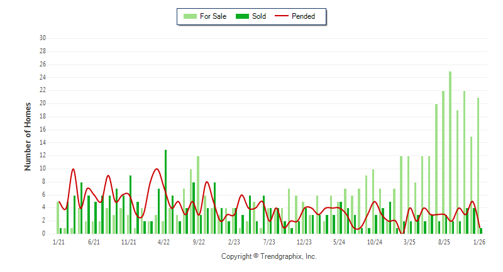This screenshot has height=272, width=503.
Task: Click the For Sale legend color swatch
Action: [189, 16]
